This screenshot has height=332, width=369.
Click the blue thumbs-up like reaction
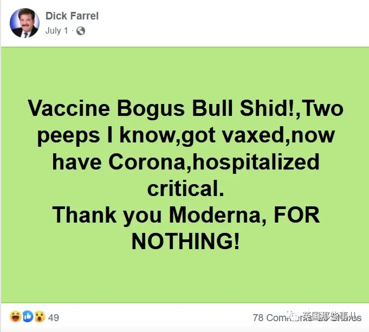[x=27, y=317]
